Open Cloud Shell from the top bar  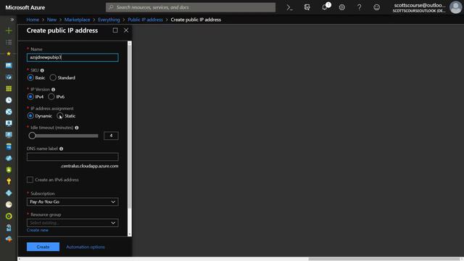tap(289, 7)
